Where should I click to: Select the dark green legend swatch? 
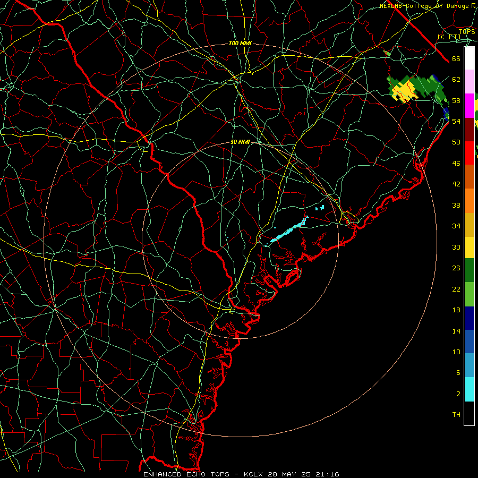pos(469,270)
